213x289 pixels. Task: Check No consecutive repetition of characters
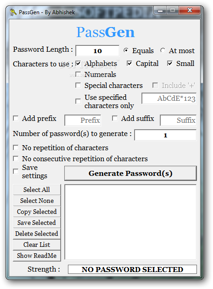[16, 158]
